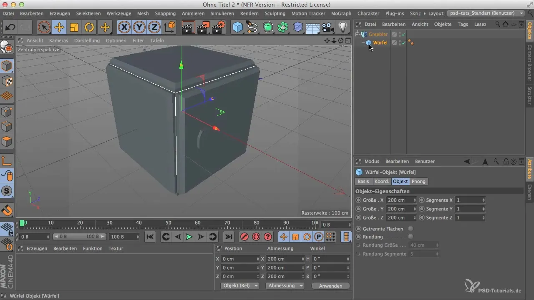This screenshot has height=300, width=534.
Task: Toggle Z axis lock
Action: 155,28
